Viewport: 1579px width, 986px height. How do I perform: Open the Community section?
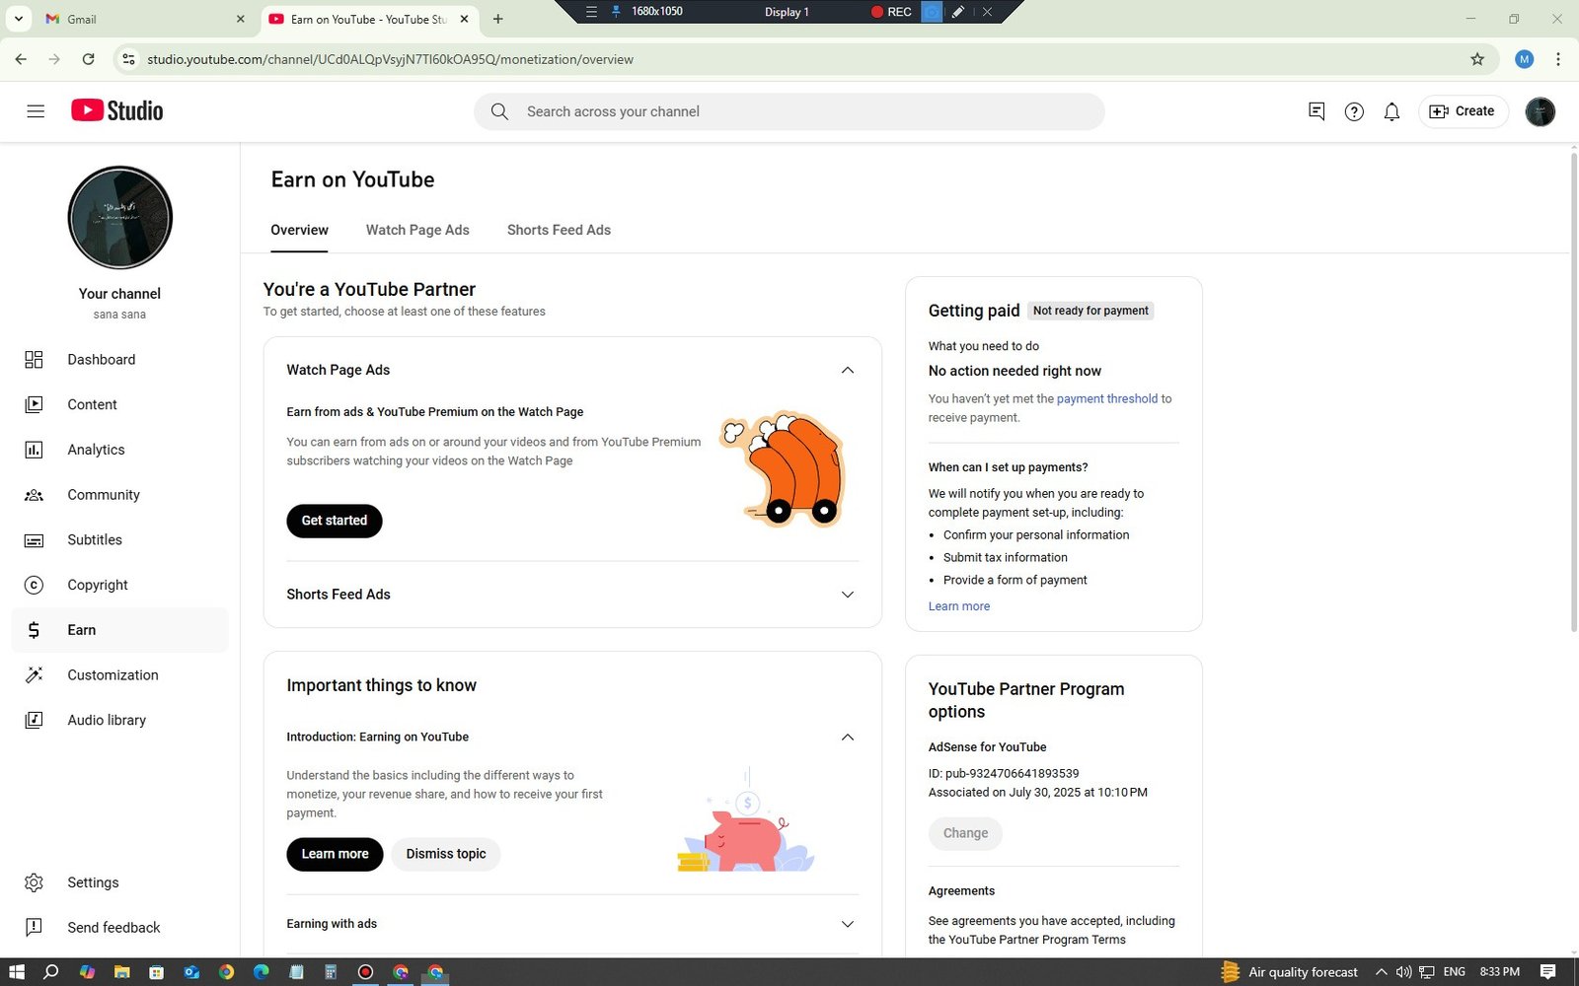(x=119, y=495)
